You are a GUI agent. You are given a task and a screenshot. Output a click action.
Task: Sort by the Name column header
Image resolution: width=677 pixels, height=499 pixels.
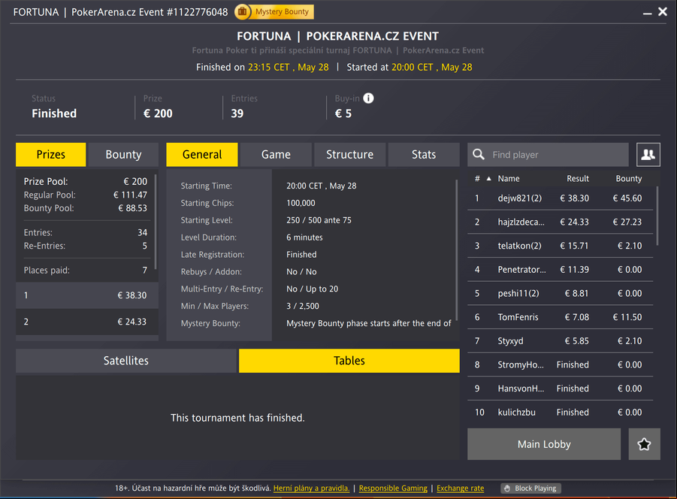509,179
